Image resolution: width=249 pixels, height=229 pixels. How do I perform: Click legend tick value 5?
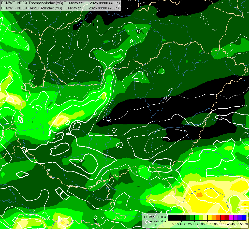[x=173, y=224]
